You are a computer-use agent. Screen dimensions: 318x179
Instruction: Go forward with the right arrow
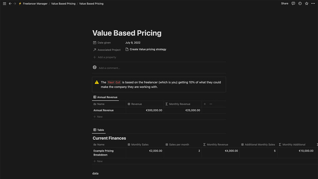(x=15, y=3)
